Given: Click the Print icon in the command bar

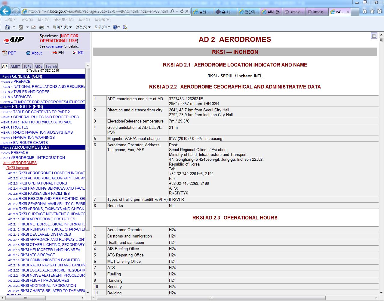Looking at the screenshot, I should coord(42,27).
